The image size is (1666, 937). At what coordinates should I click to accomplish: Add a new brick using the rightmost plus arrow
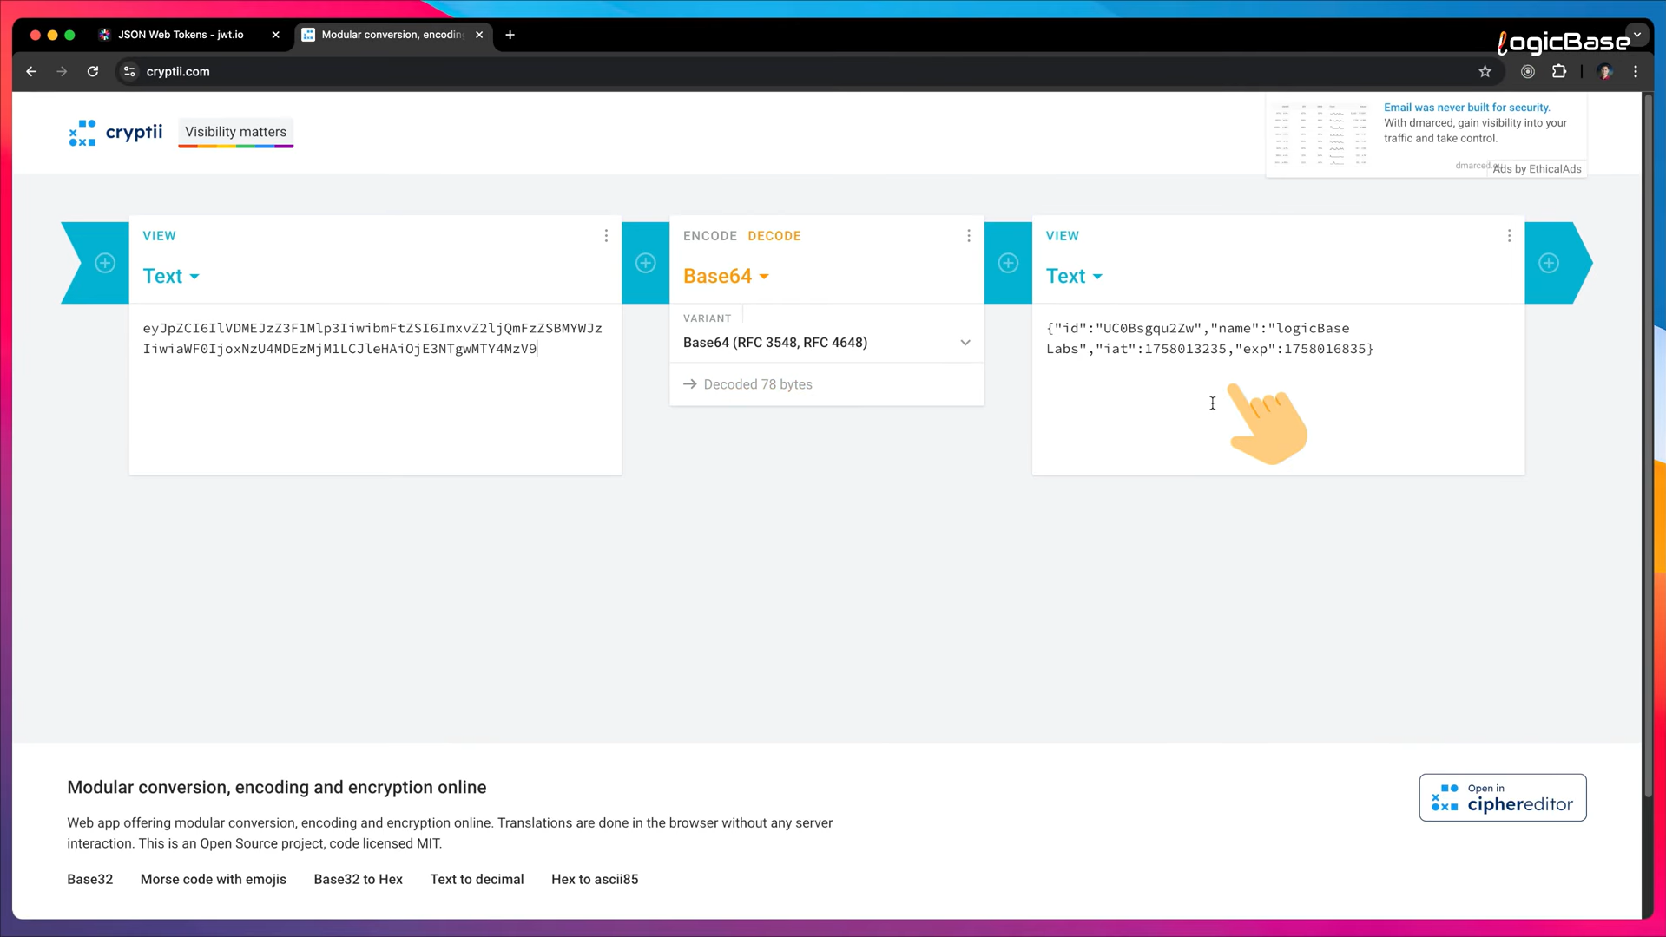coord(1549,263)
